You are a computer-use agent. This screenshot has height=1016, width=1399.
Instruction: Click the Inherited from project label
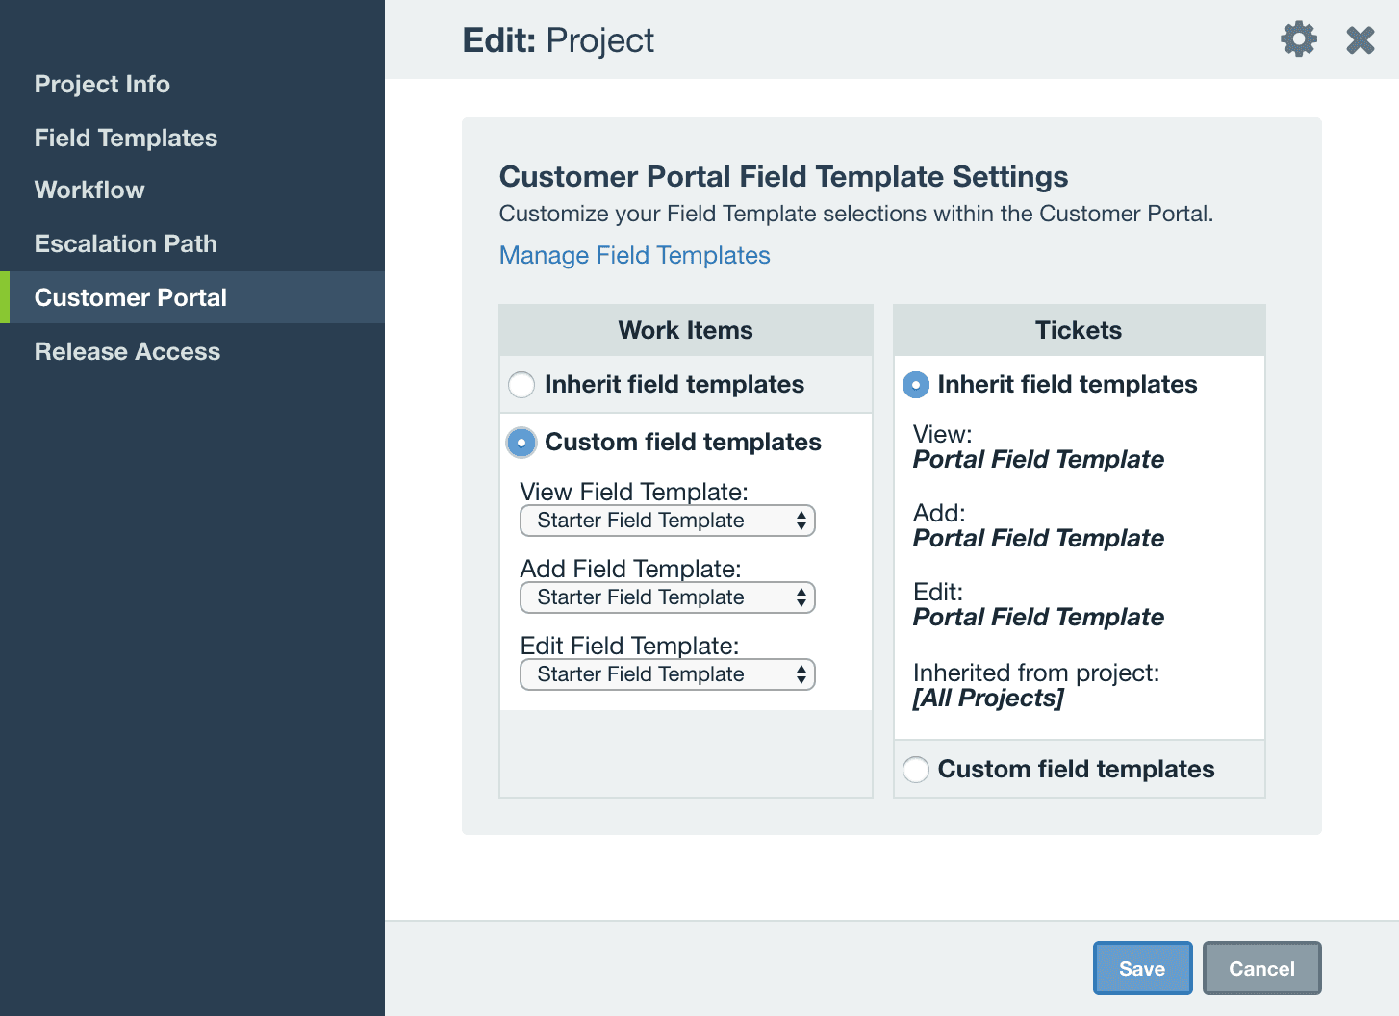[1036, 673]
